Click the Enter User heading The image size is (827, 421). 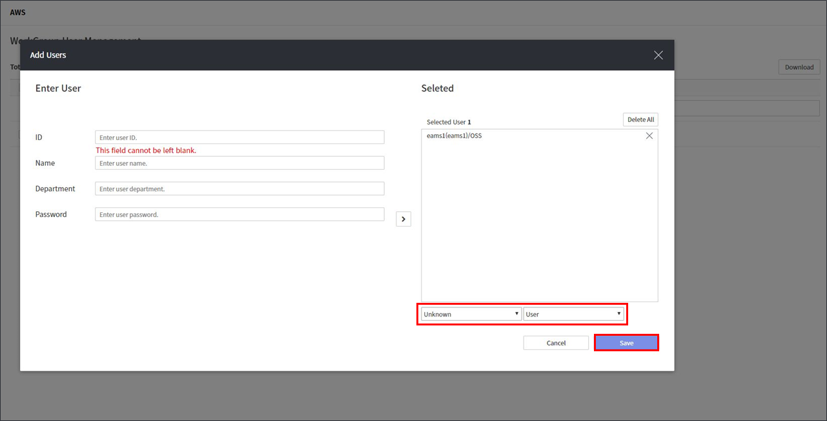tap(58, 88)
